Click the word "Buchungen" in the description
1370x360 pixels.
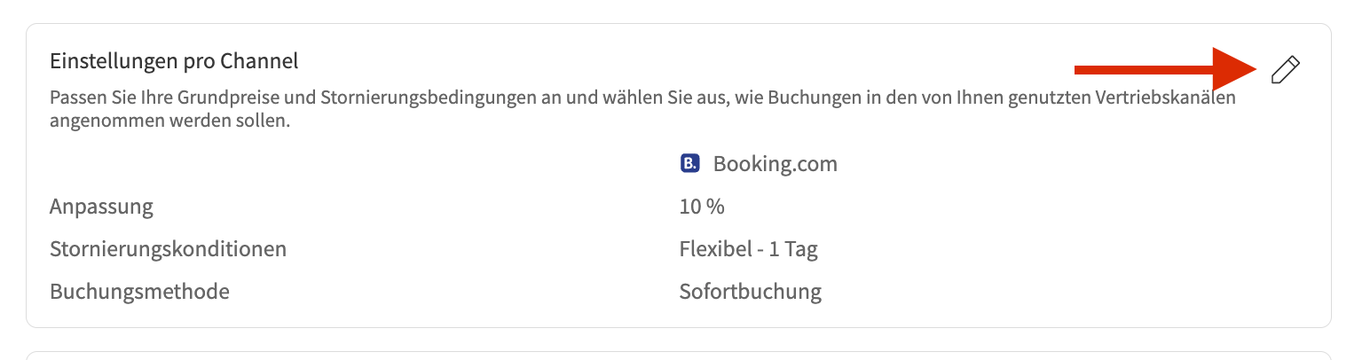[844, 98]
